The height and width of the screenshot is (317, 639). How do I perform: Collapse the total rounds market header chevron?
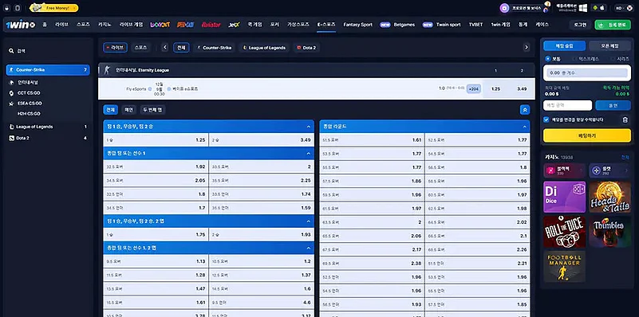coord(525,127)
